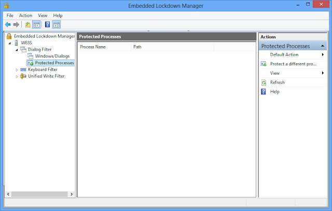This screenshot has width=332, height=211.
Task: Click the padlock icon in the title bar
Action: point(6,6)
